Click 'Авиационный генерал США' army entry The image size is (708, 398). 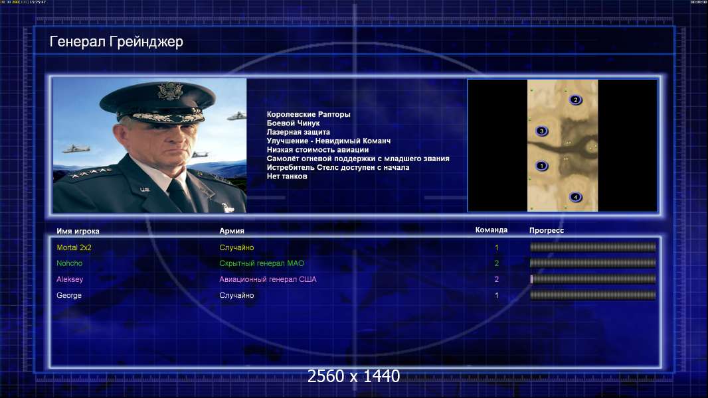[x=268, y=279]
